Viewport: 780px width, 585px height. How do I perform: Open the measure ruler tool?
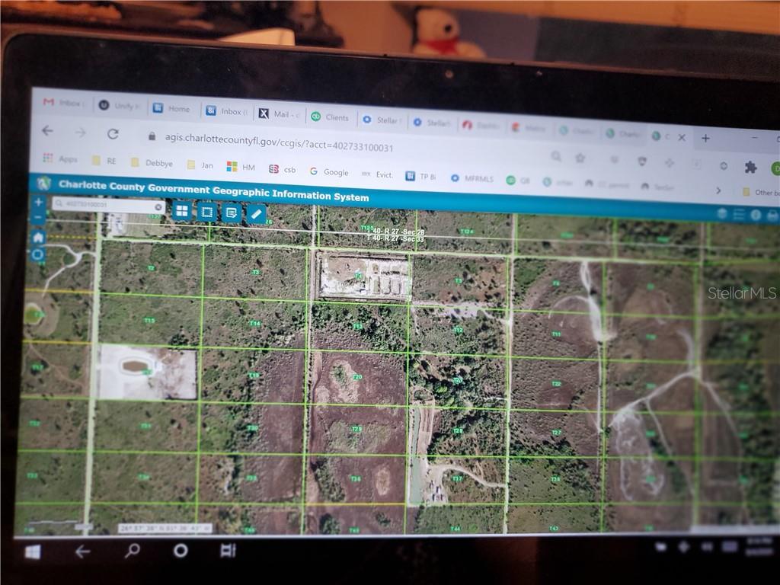[x=257, y=214]
